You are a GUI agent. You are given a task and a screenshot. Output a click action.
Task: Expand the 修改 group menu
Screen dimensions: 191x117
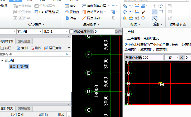click(135, 24)
